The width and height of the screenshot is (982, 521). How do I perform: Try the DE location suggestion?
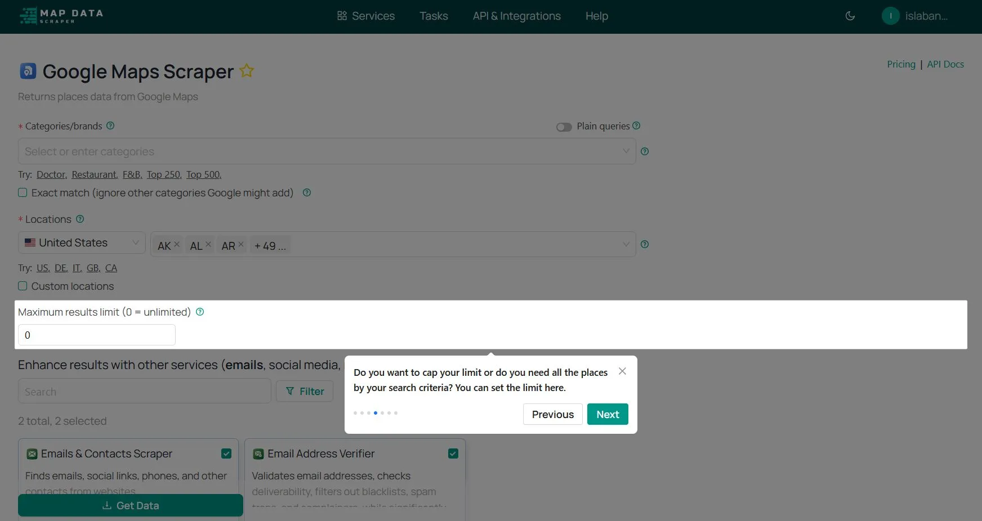point(61,268)
